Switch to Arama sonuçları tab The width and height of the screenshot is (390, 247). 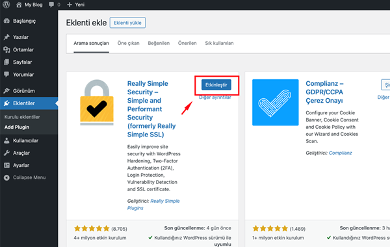point(91,44)
